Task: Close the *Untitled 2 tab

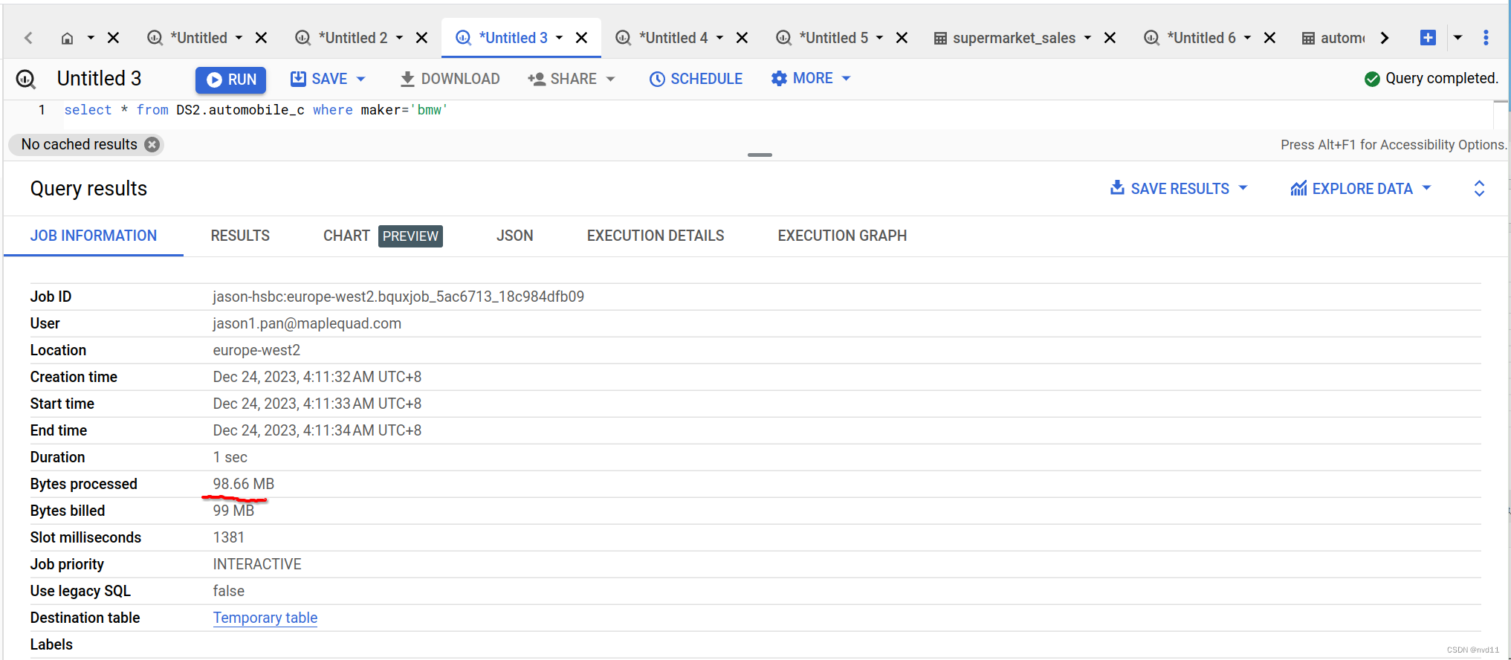Action: (421, 38)
